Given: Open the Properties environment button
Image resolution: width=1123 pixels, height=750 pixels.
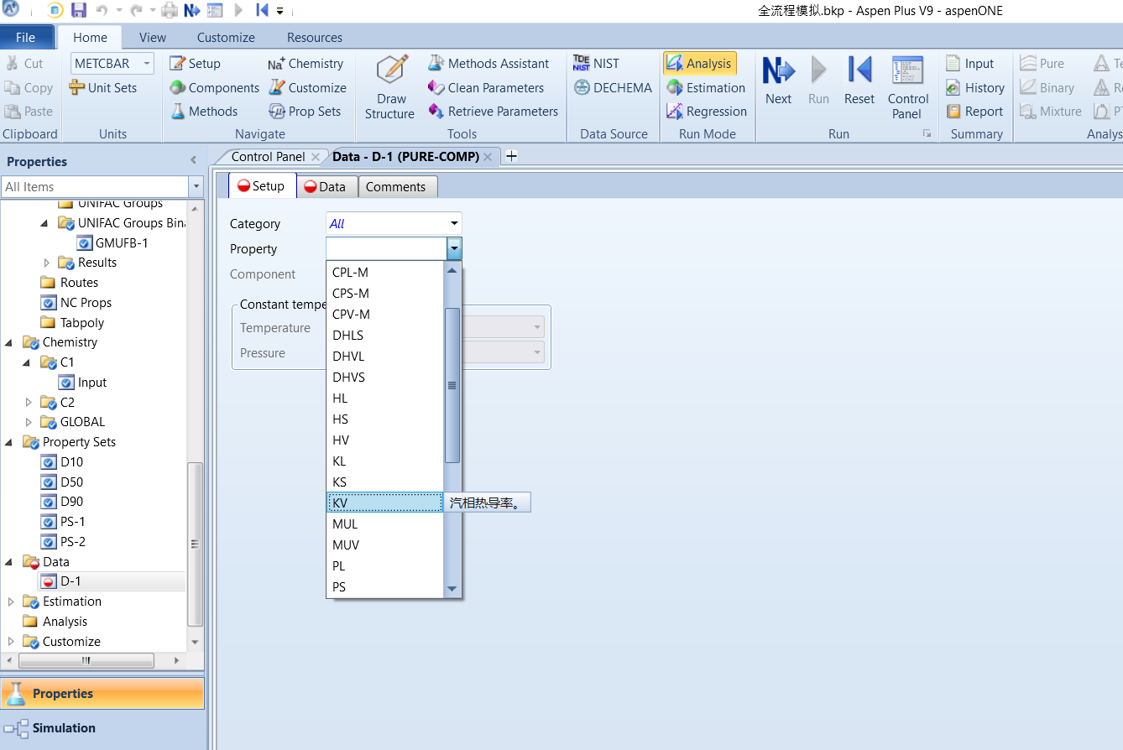Looking at the screenshot, I should click(x=102, y=694).
